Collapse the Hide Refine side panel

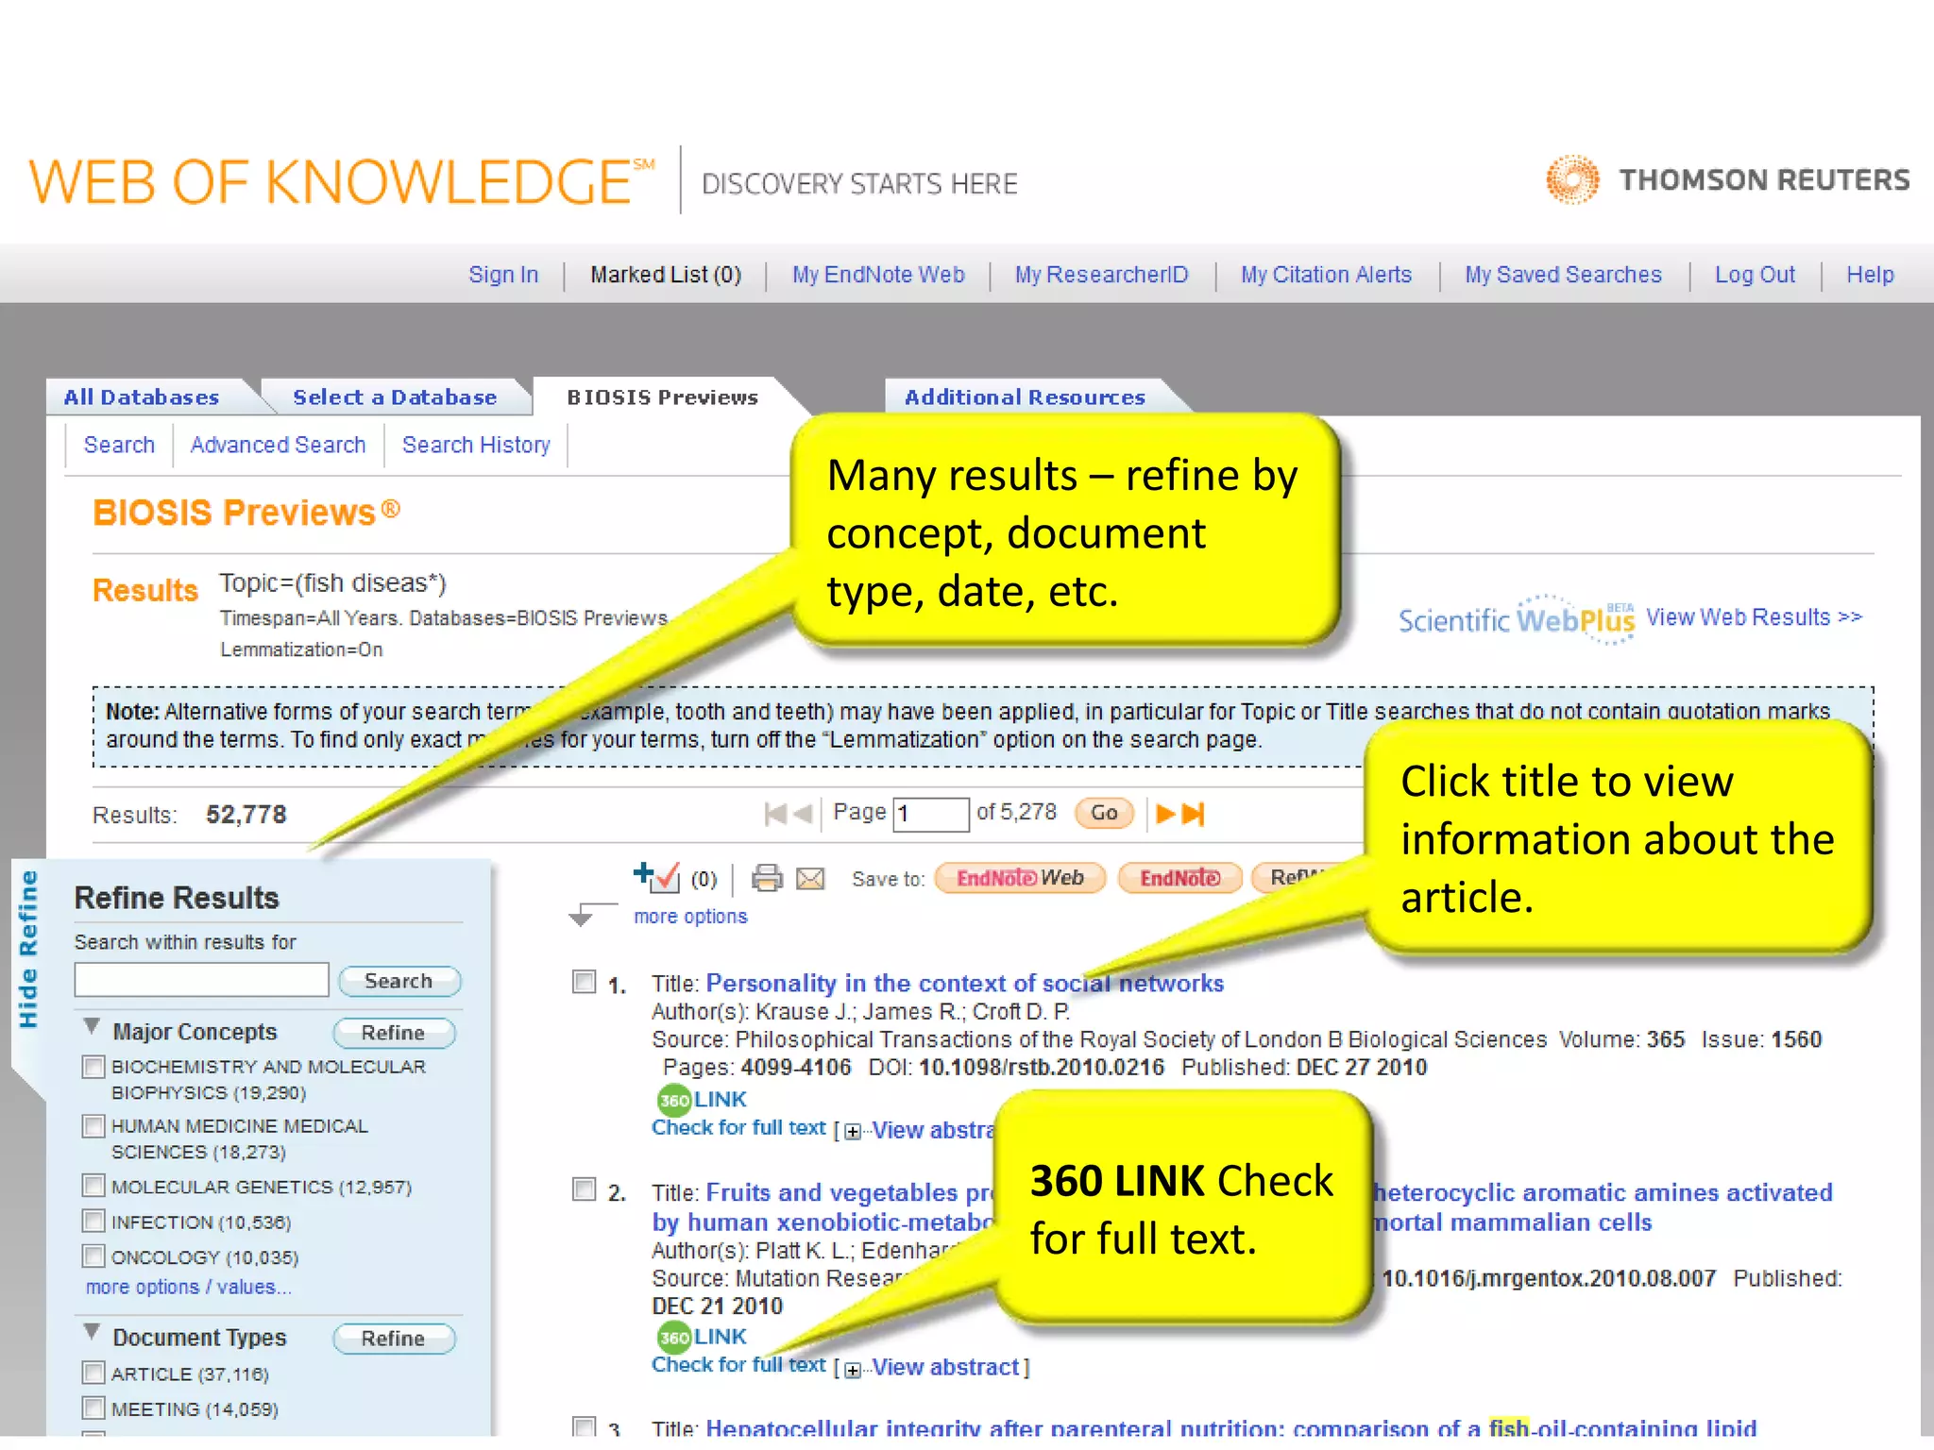(28, 950)
